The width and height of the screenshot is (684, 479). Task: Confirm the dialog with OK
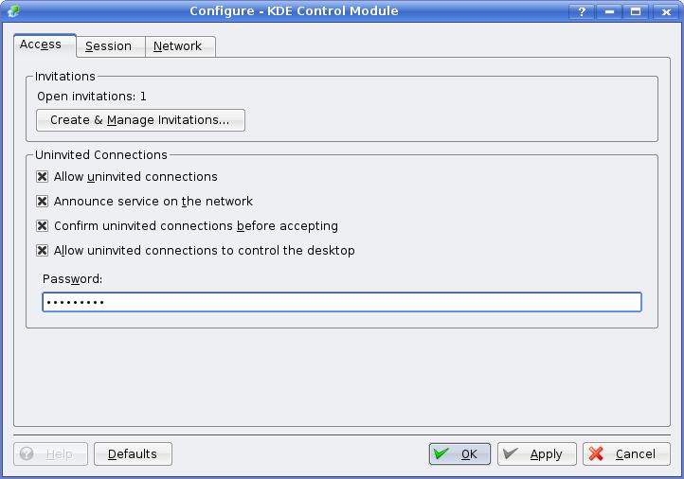459,454
